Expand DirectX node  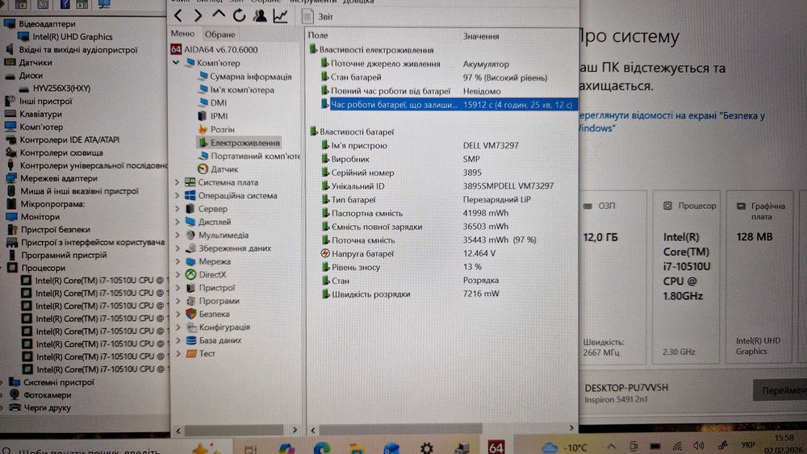pyautogui.click(x=178, y=274)
